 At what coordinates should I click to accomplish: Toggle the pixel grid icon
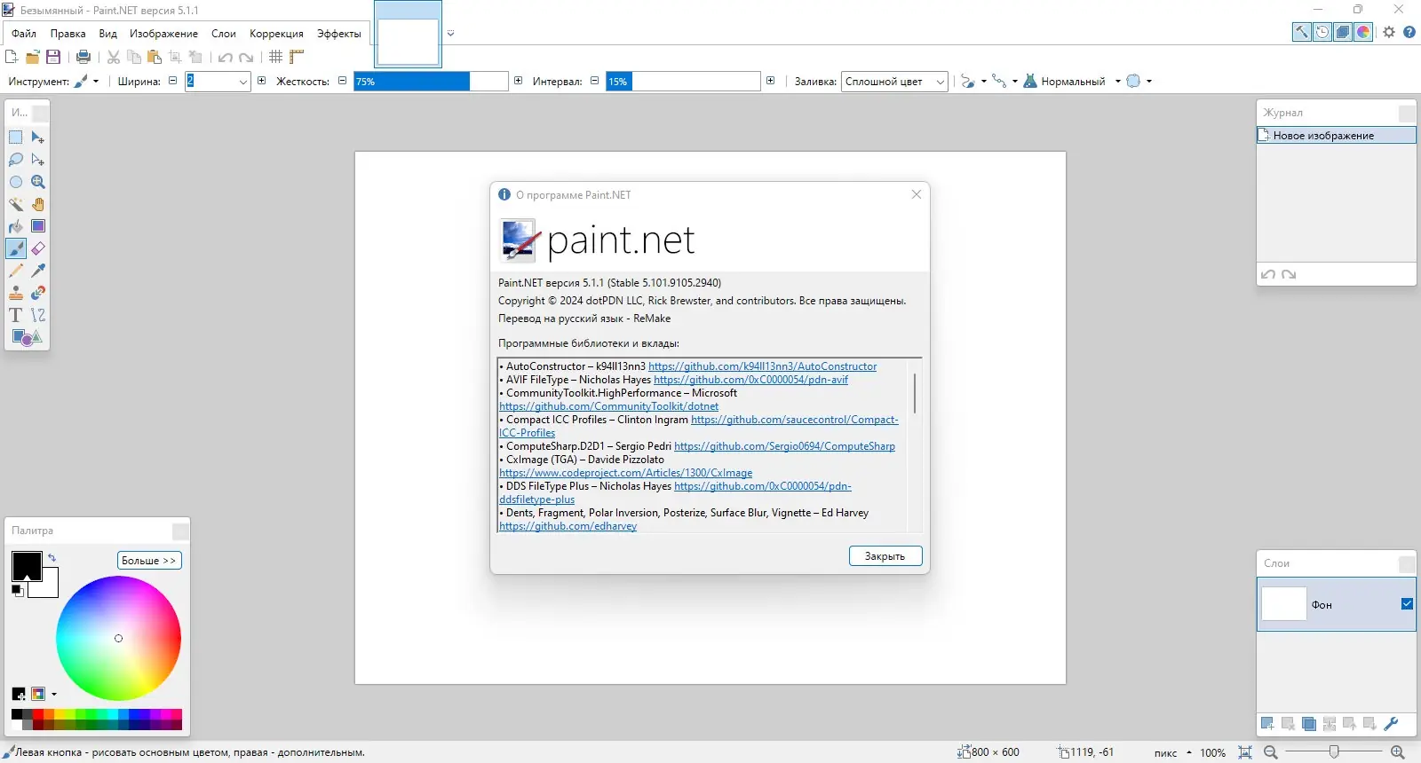click(276, 57)
